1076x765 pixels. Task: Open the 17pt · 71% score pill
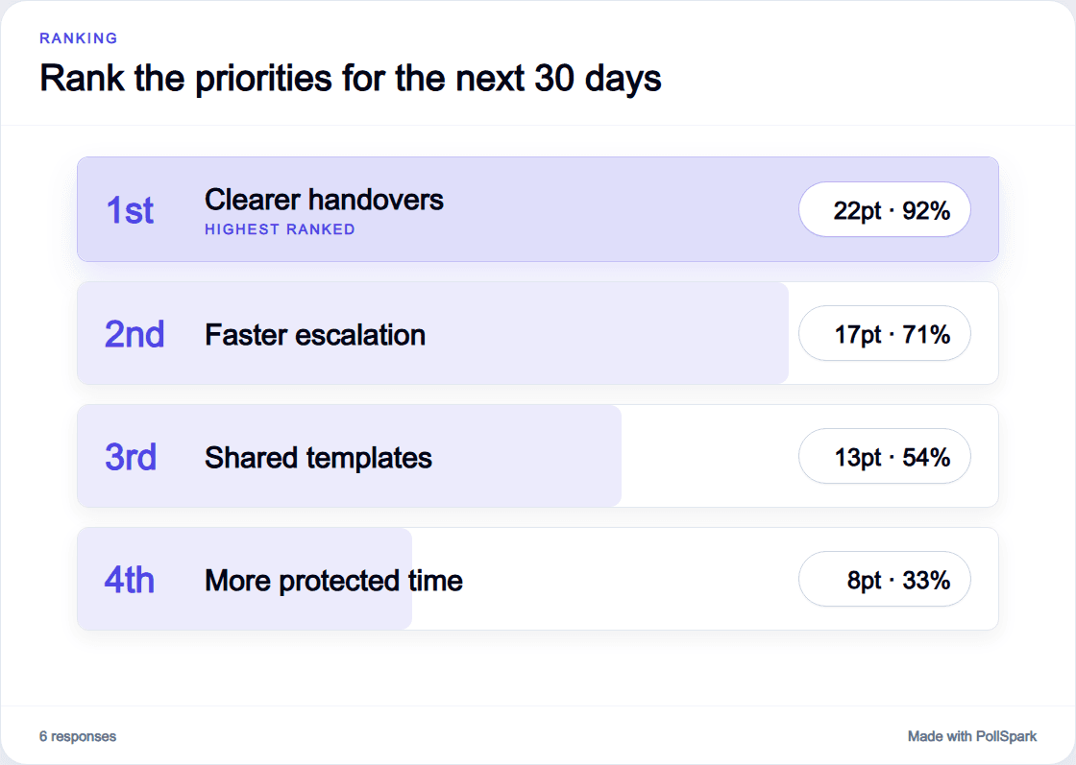point(884,333)
